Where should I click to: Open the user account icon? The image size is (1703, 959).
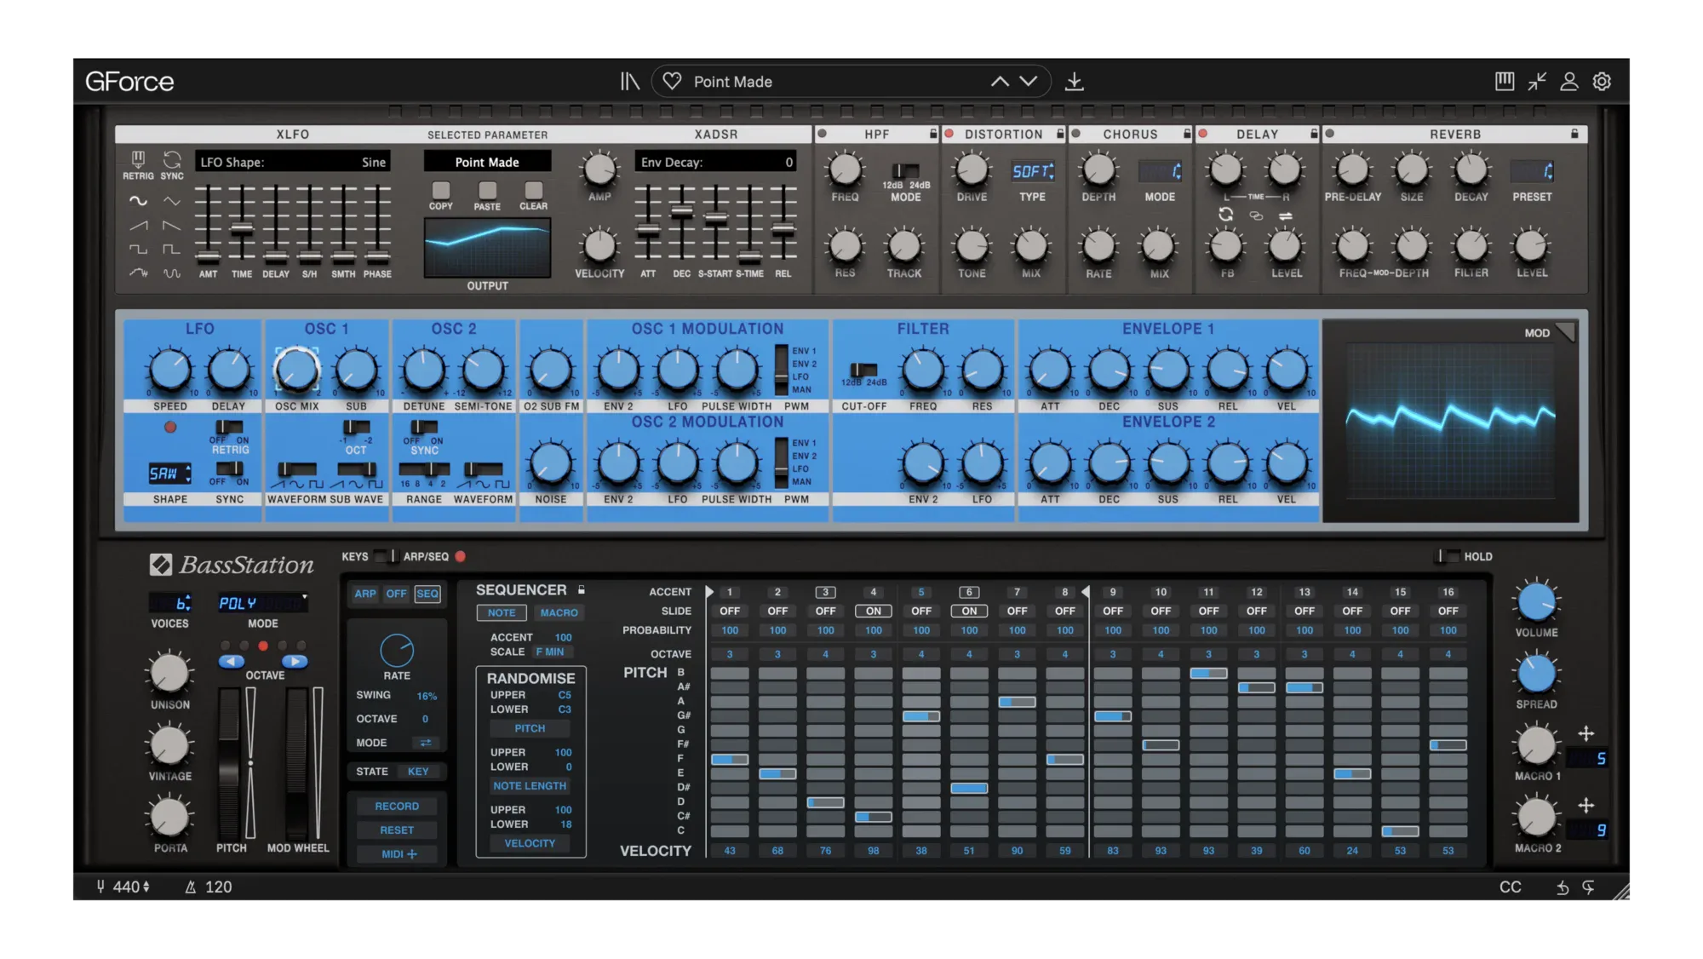tap(1569, 81)
